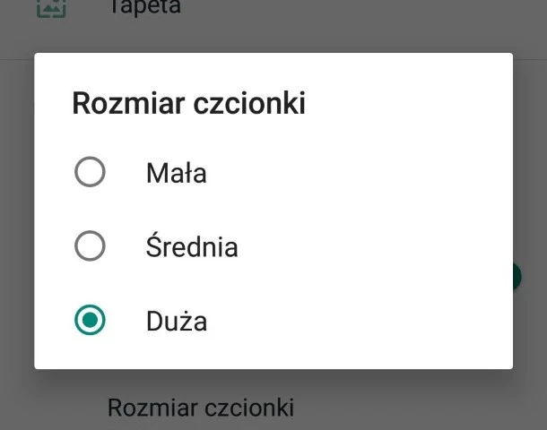The image size is (547, 430).
Task: Click empty row space right of Średnia
Action: click(377, 246)
